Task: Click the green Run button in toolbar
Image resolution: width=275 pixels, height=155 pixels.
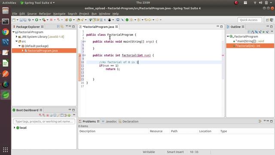Action: [37, 20]
